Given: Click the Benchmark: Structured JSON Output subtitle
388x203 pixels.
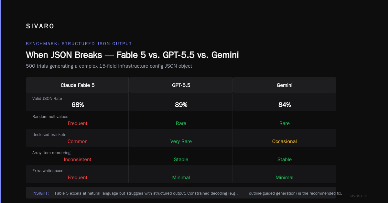Looking at the screenshot, I should 79,43.
